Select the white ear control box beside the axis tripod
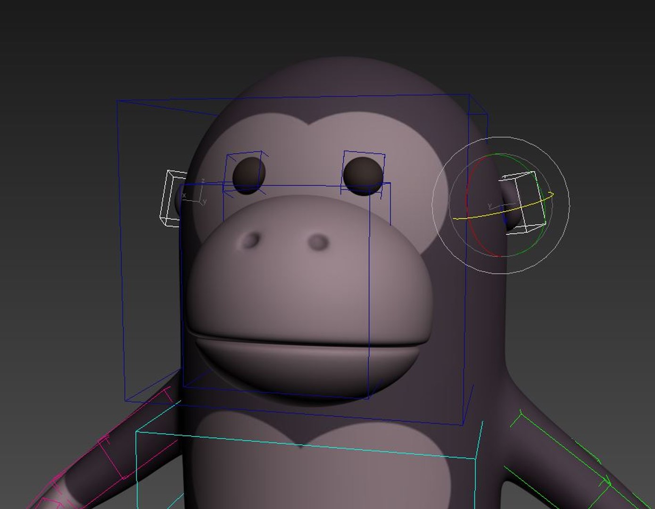The width and height of the screenshot is (655, 509). 174,198
